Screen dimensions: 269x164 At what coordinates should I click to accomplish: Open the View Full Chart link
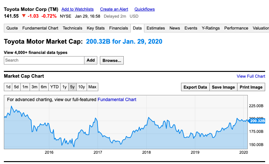click(x=251, y=76)
